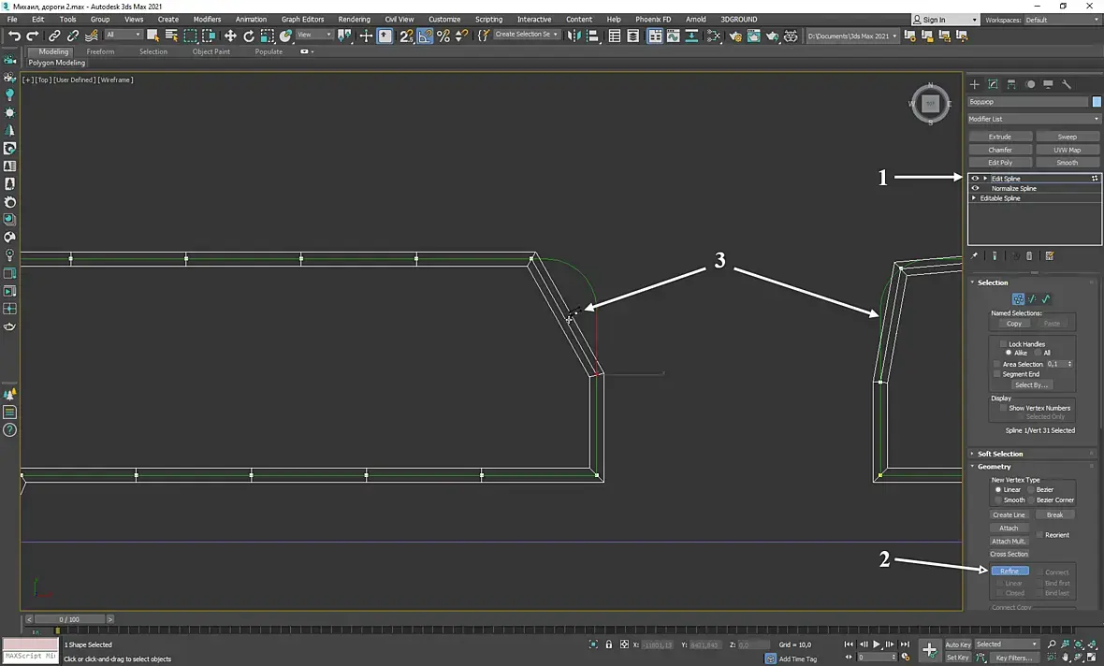Switch to the Freeform ribbon tab
This screenshot has width=1104, height=666.
(x=100, y=51)
